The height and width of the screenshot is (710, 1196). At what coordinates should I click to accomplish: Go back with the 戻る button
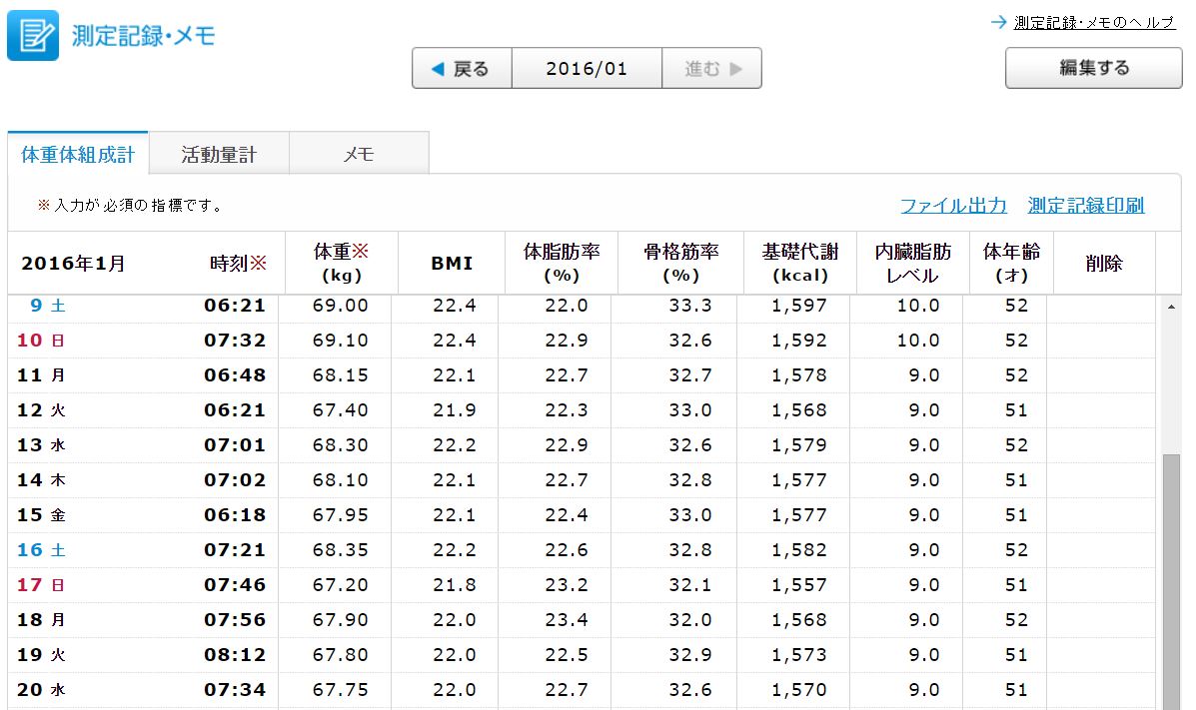462,69
